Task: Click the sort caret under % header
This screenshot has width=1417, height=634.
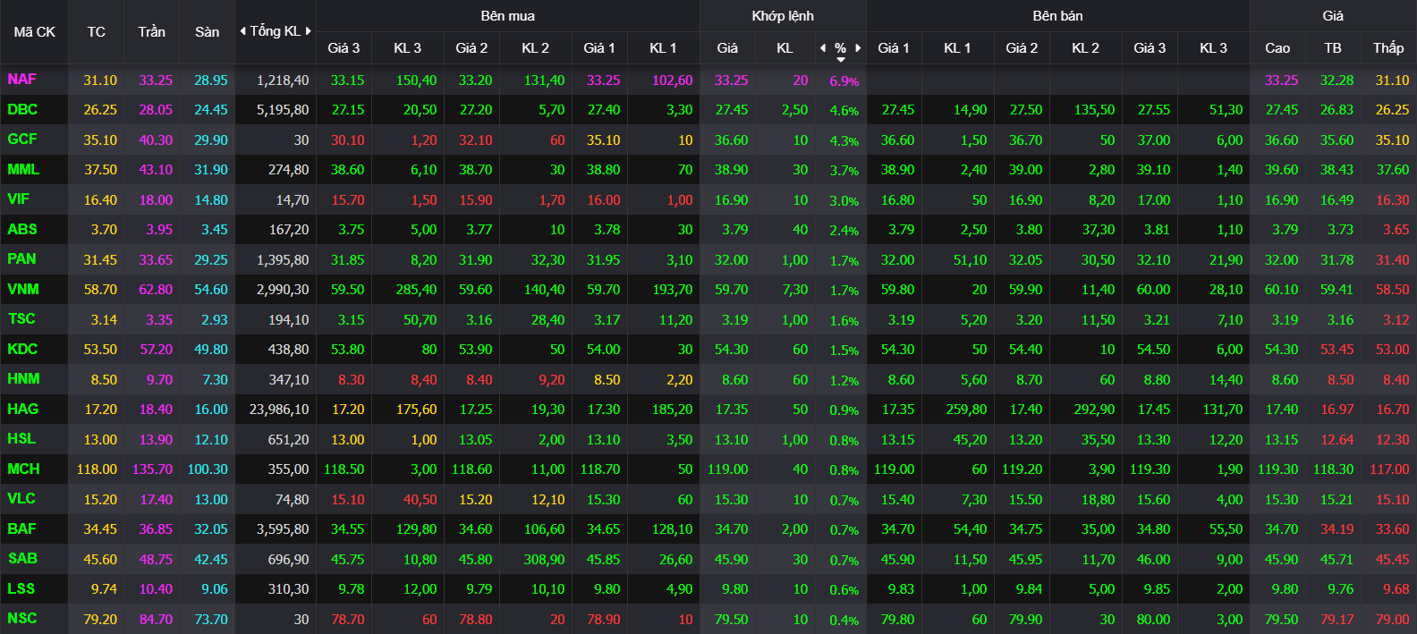Action: [x=841, y=60]
